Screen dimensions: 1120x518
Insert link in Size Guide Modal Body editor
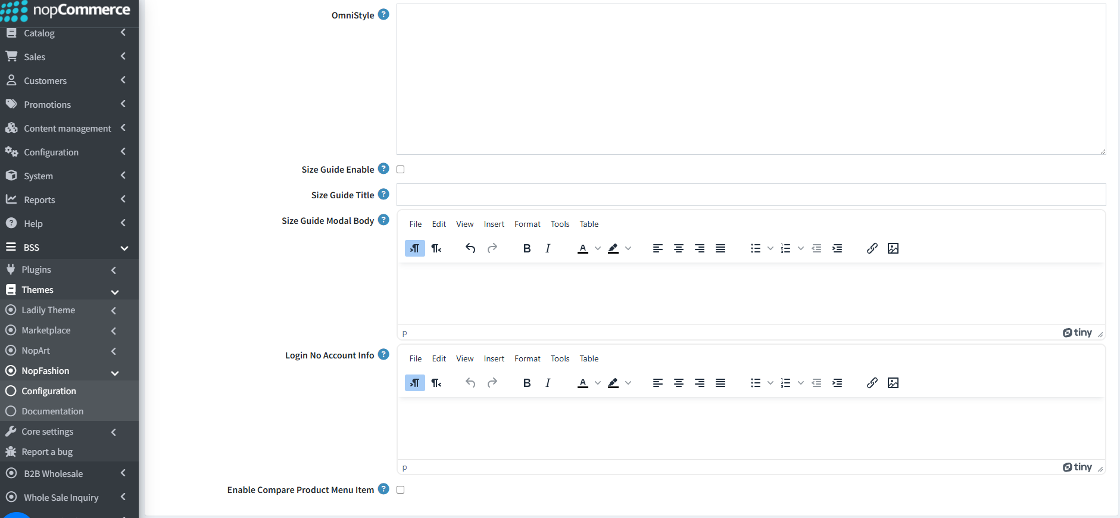point(872,248)
